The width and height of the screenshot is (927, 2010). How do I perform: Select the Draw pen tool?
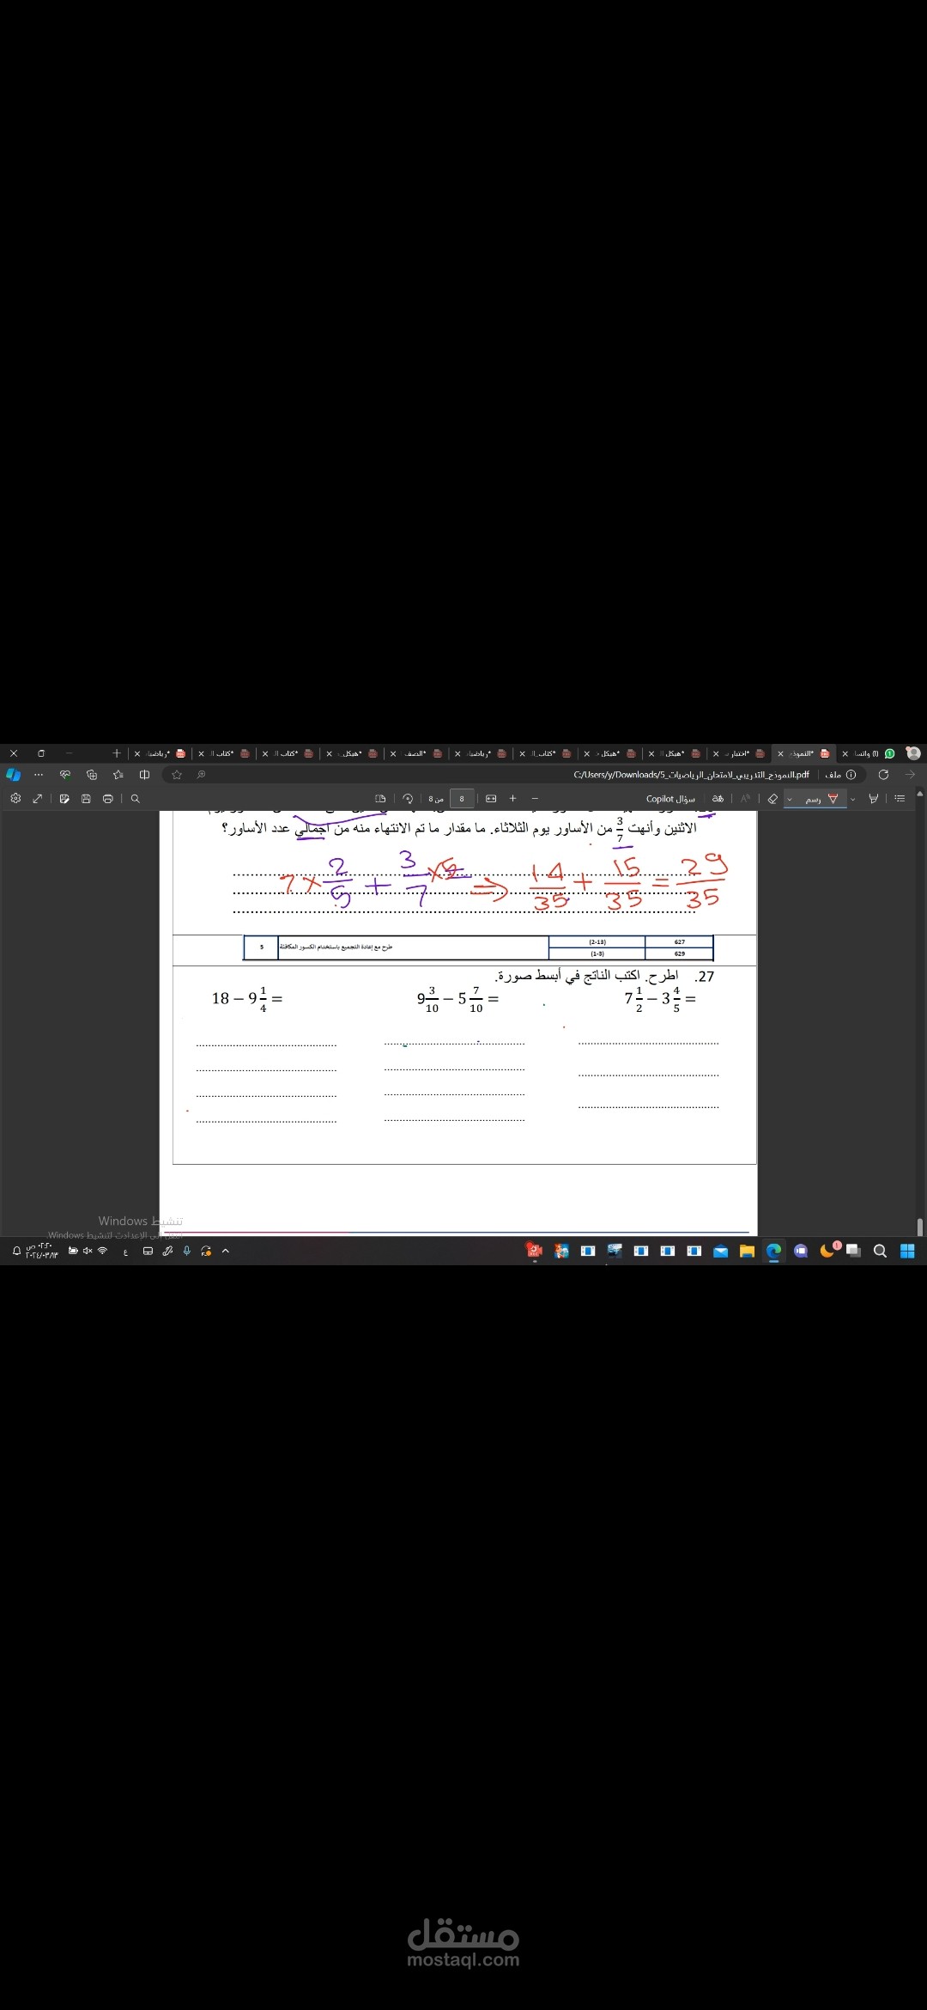(821, 798)
